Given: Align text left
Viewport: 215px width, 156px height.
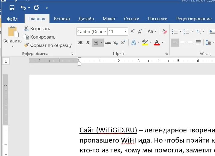Looking at the screenshot, I should pyautogui.click(x=175, y=43).
